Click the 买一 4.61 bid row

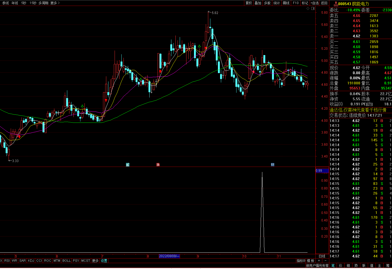point(361,42)
